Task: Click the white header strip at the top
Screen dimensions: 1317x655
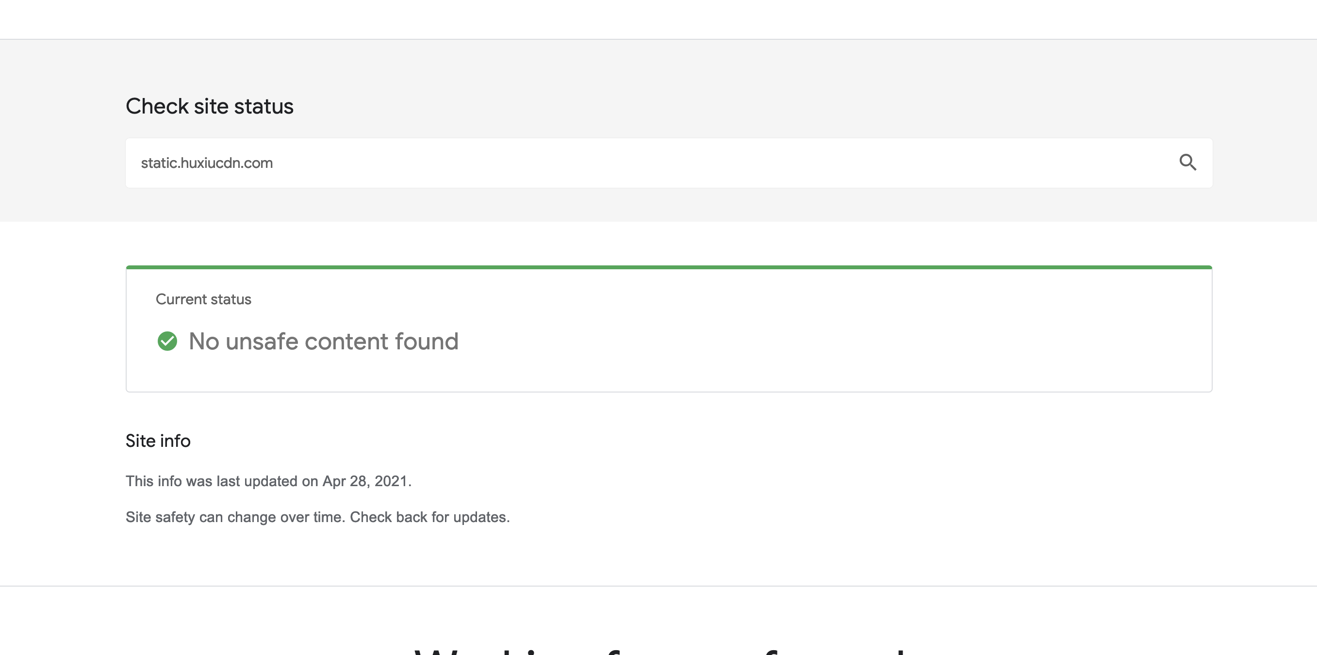Action: click(658, 19)
